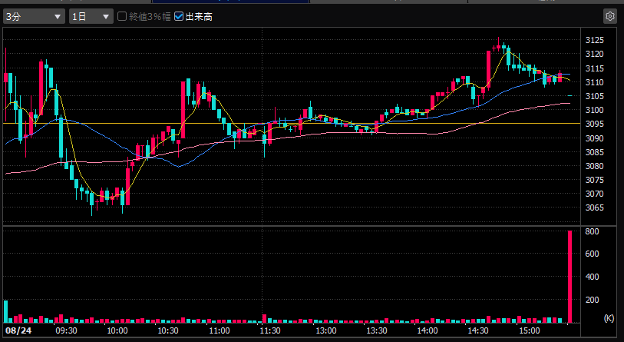
Task: Uncheck the 出来高 volume checkbox
Action: [179, 16]
